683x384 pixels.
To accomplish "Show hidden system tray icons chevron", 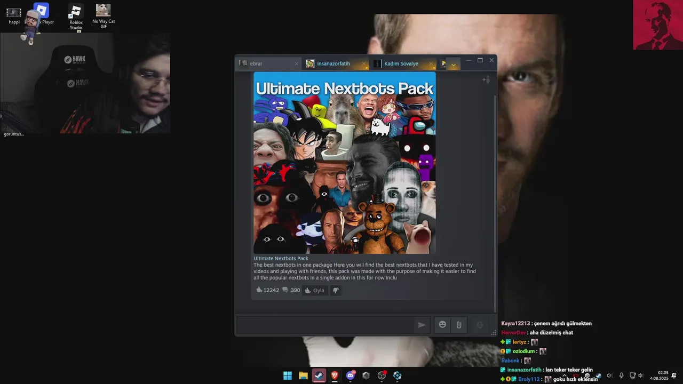I will click(x=565, y=375).
